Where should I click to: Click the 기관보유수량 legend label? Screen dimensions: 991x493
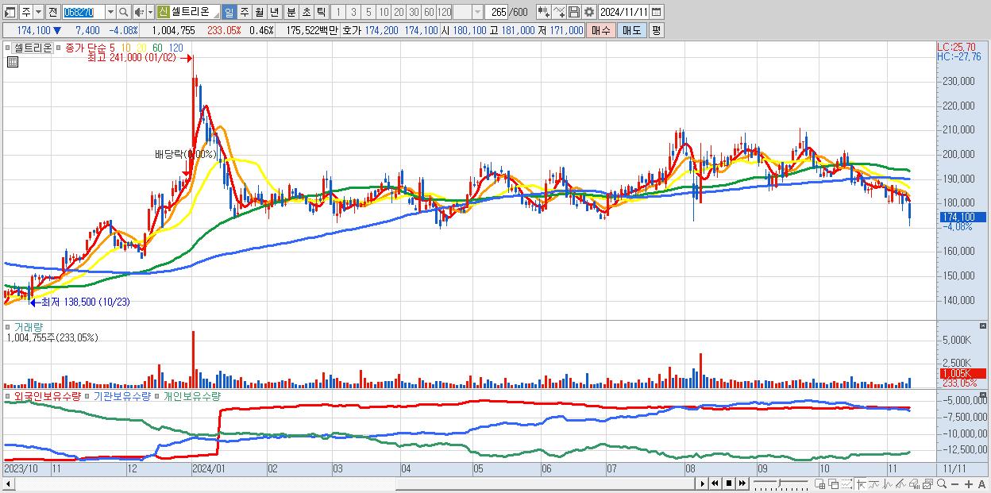[122, 395]
